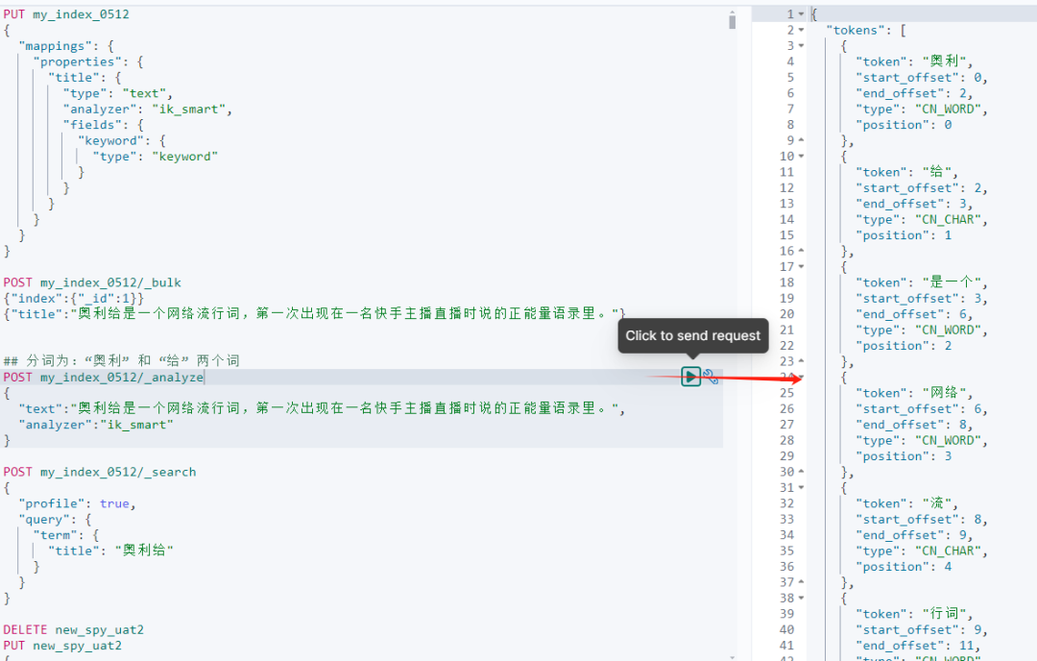Click the "type": "text" line

click(x=118, y=93)
